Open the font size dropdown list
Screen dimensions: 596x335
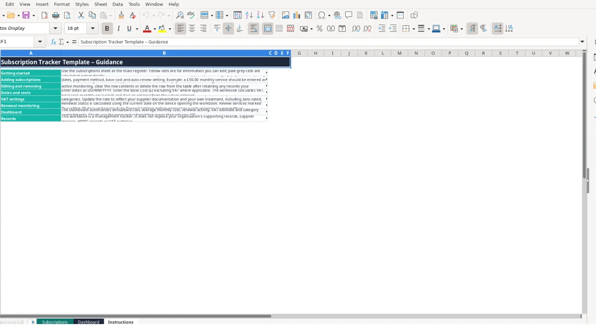[x=92, y=29]
